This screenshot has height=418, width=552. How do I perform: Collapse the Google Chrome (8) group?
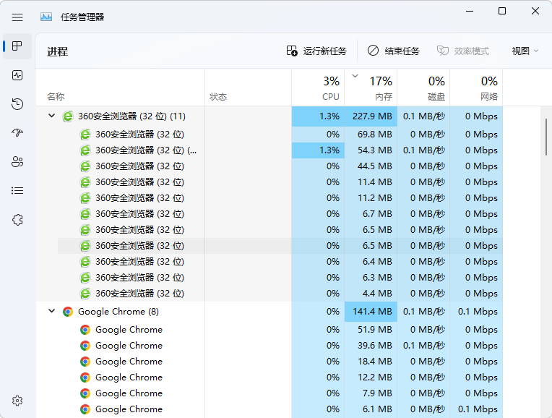click(52, 311)
